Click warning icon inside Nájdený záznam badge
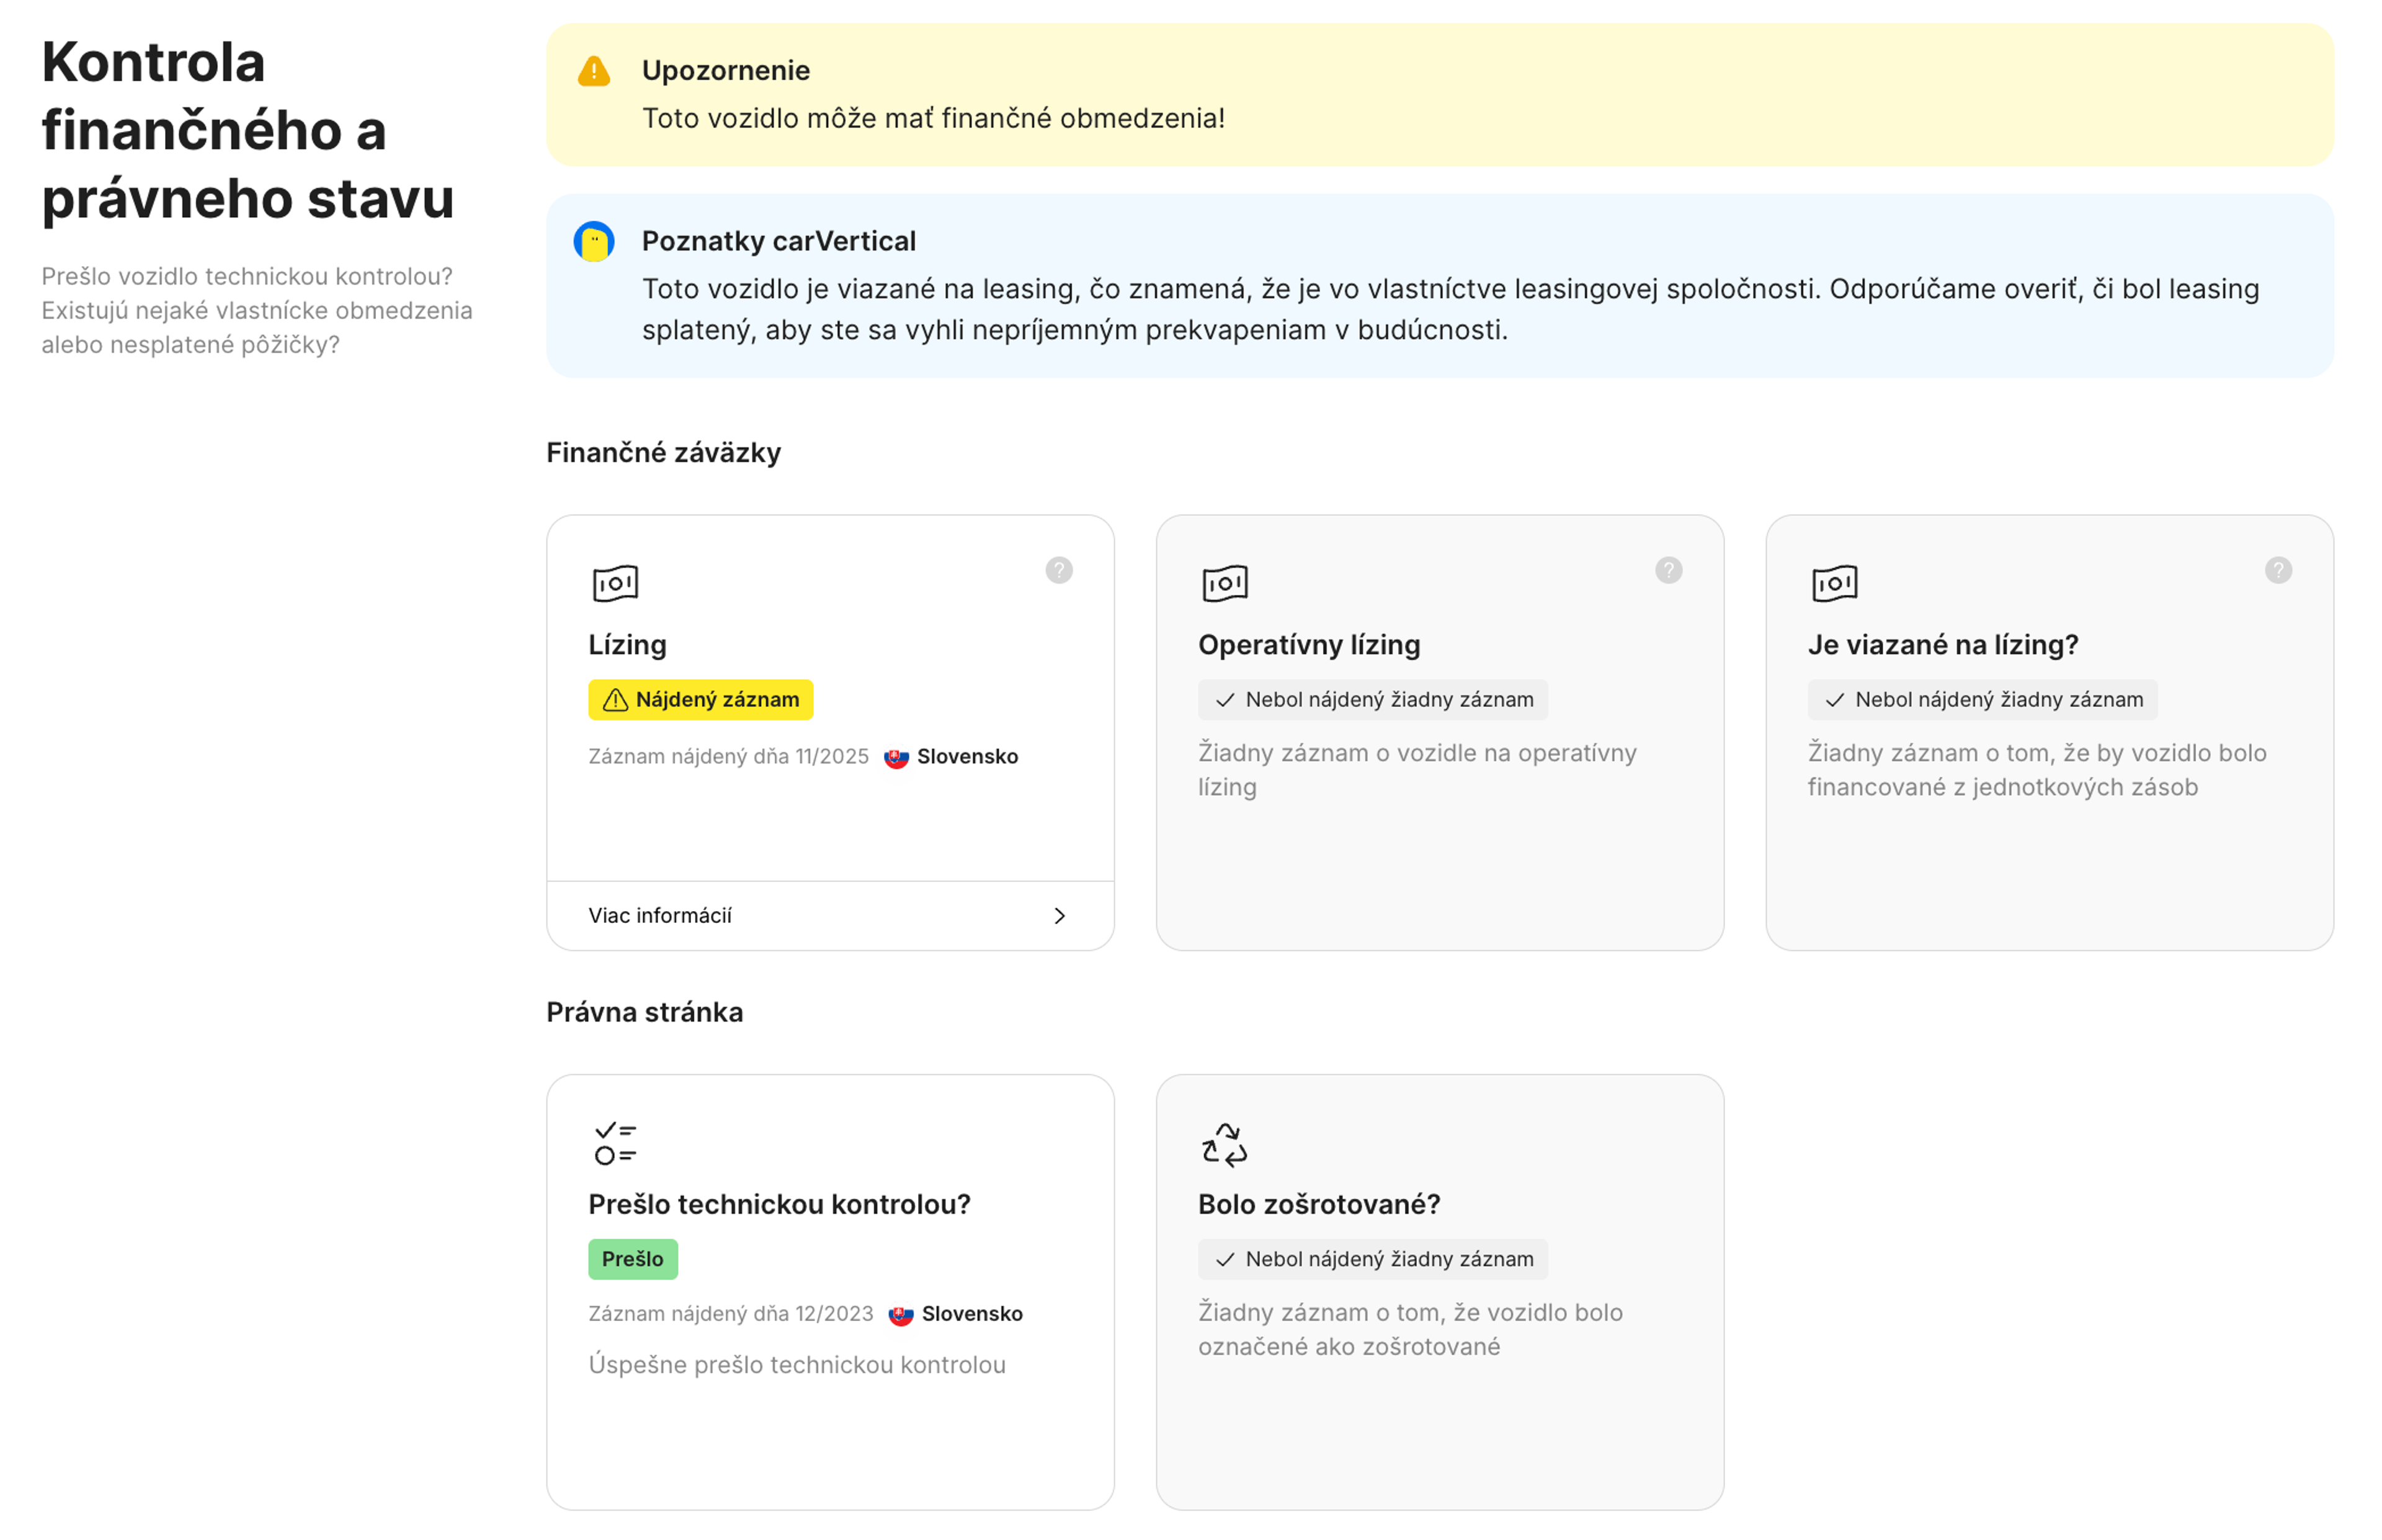Image resolution: width=2382 pixels, height=1540 pixels. [615, 700]
